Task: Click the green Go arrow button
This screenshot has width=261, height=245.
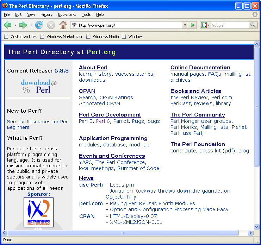Action: [x=193, y=25]
